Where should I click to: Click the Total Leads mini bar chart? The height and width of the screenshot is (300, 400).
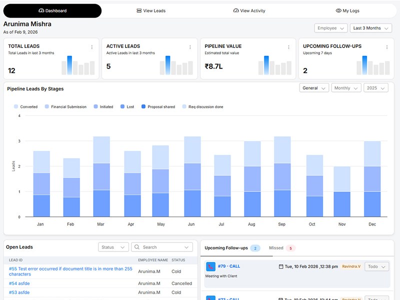coord(78,65)
